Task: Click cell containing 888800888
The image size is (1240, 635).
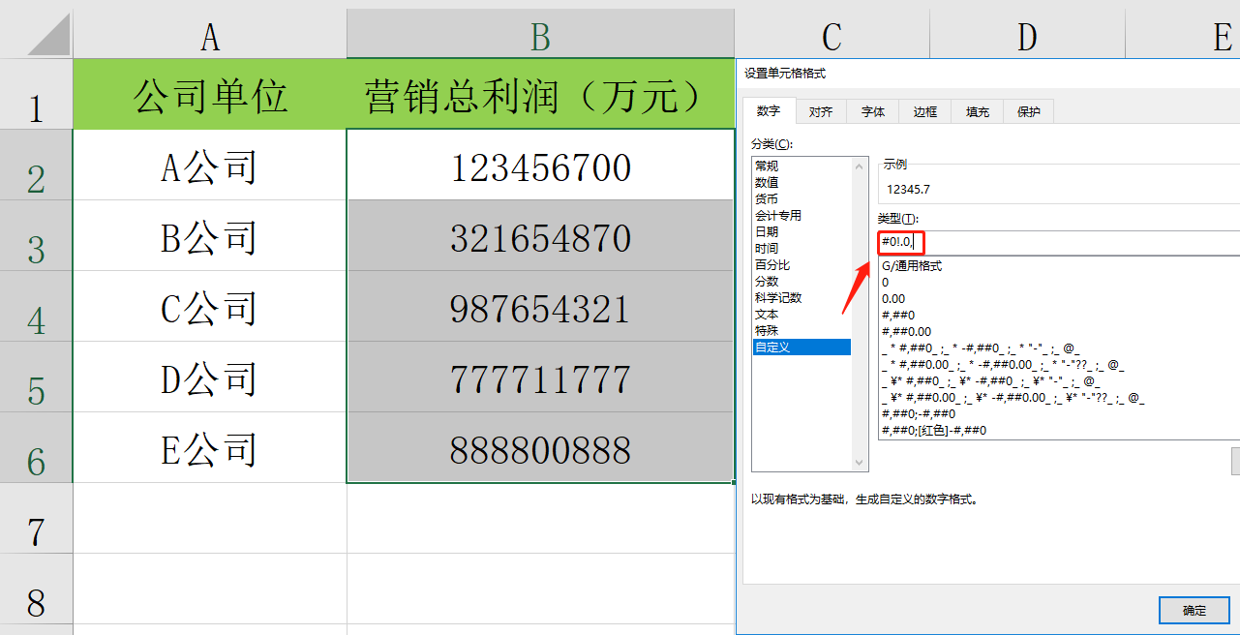Action: 540,447
